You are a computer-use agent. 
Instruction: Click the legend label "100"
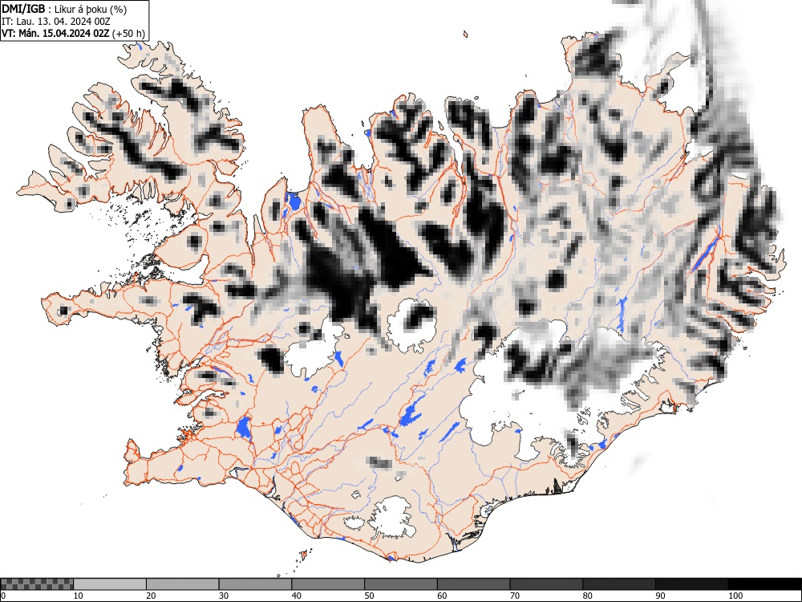tap(735, 596)
